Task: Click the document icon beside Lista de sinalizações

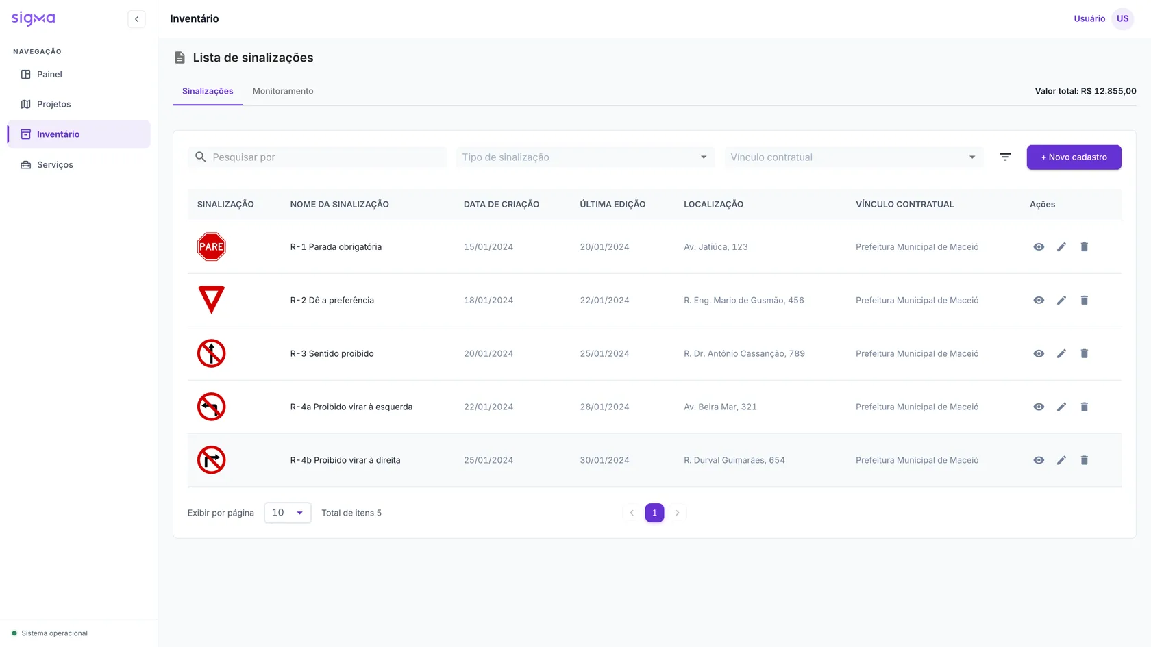Action: point(180,58)
